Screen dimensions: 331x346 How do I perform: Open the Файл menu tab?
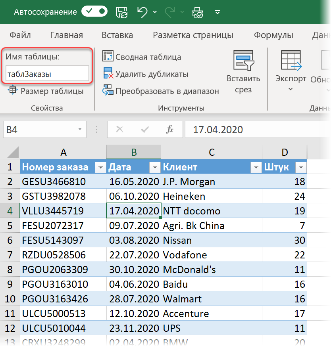20,35
